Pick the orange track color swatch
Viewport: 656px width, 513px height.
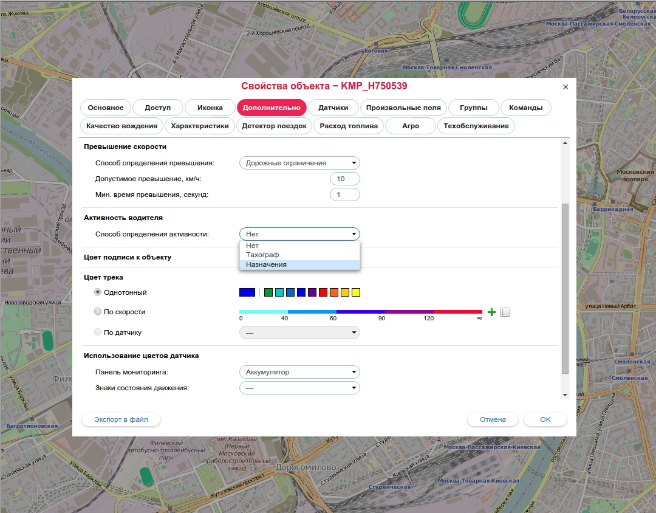pyautogui.click(x=334, y=292)
